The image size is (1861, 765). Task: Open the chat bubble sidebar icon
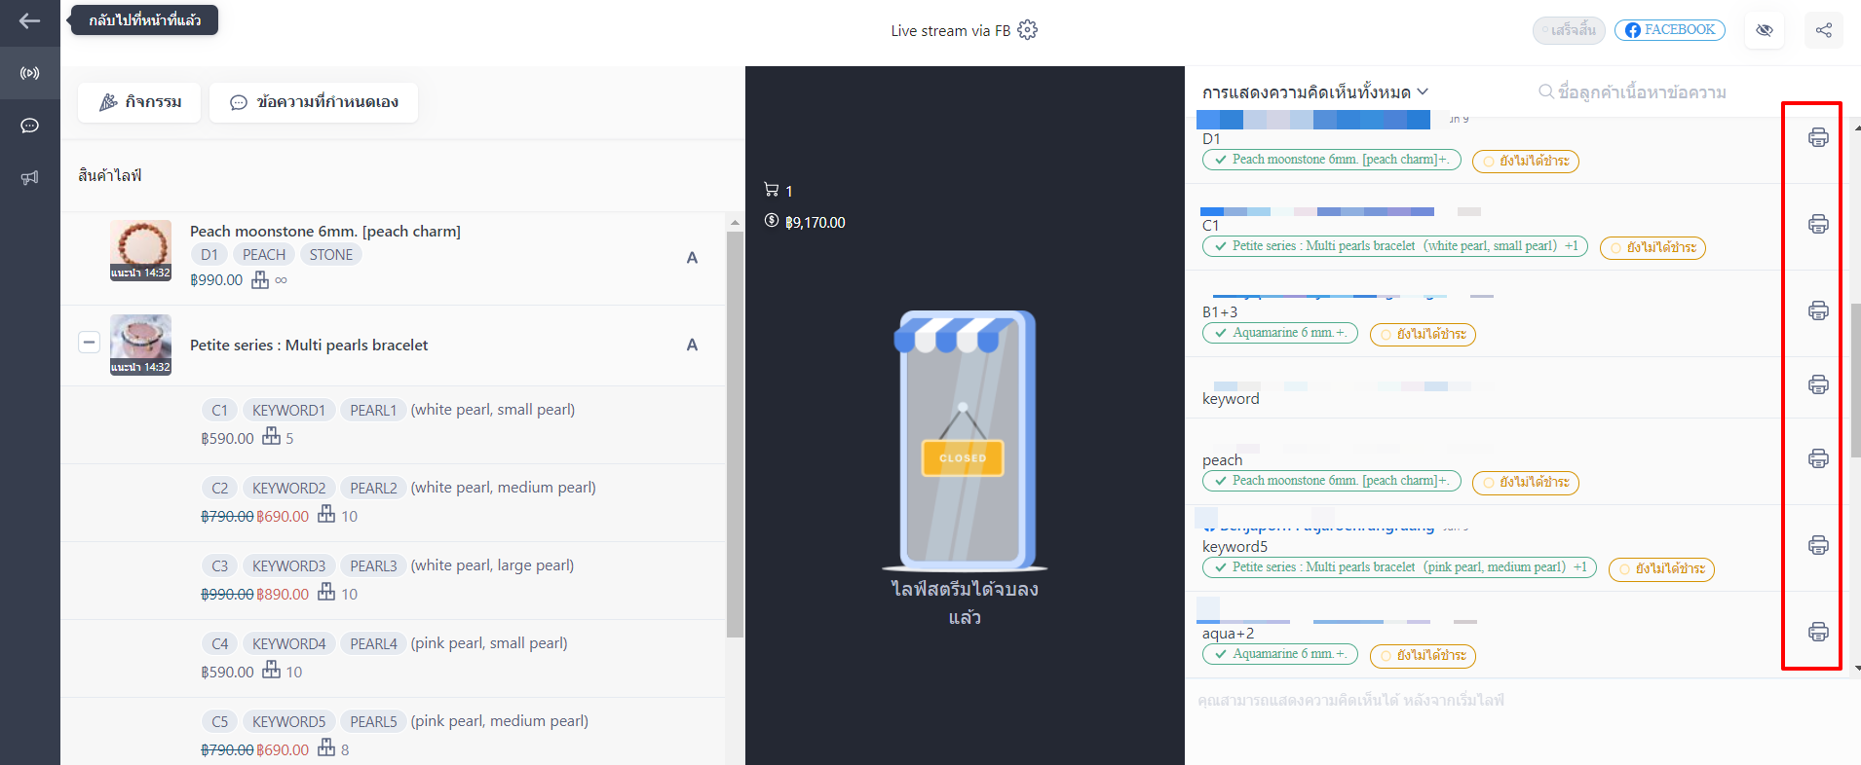pos(29,126)
